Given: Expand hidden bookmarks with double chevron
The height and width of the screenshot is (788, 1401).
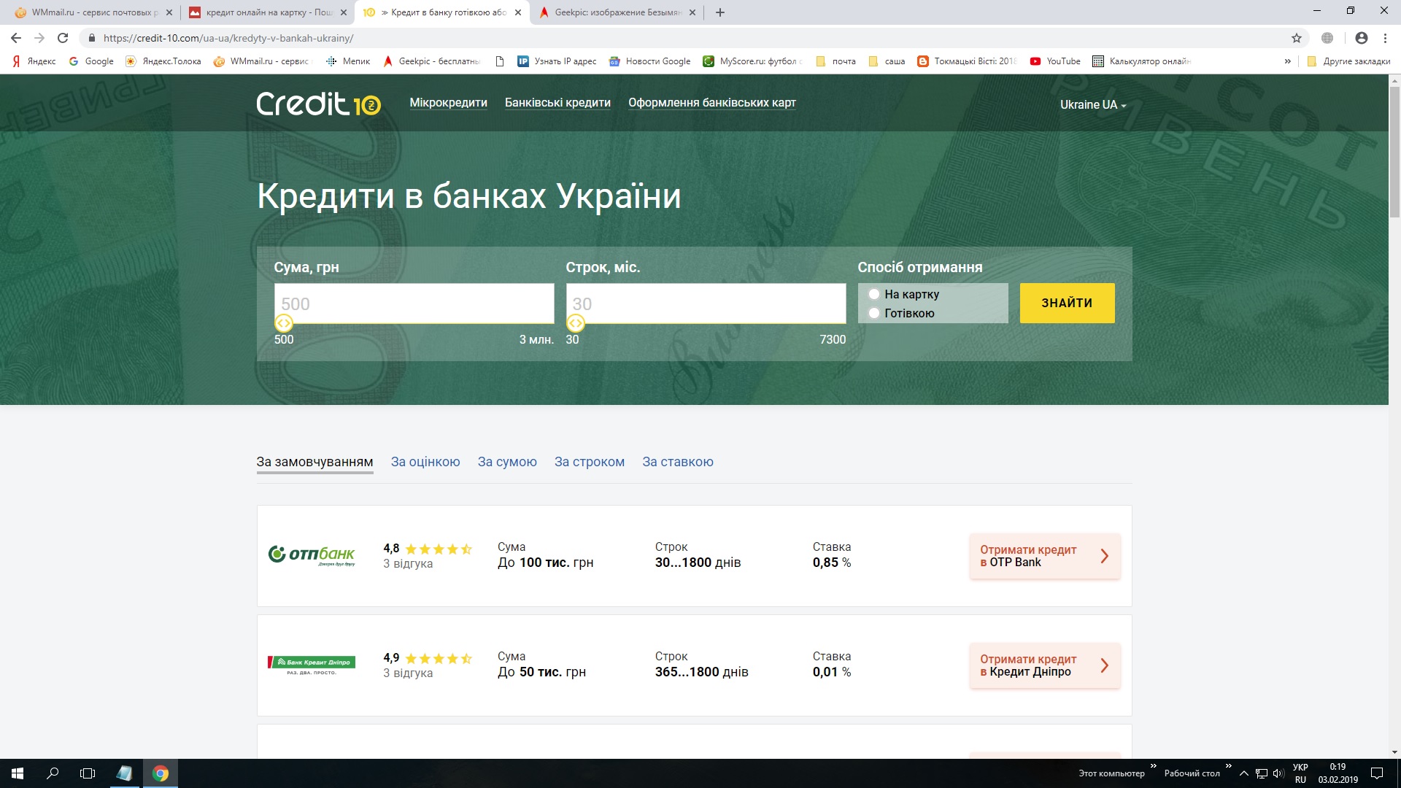Looking at the screenshot, I should tap(1287, 61).
